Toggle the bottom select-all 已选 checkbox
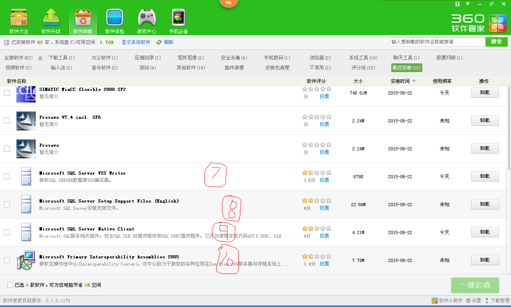The image size is (511, 307). (10, 285)
